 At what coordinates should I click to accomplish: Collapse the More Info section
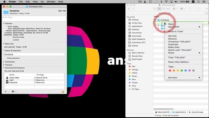4,44
